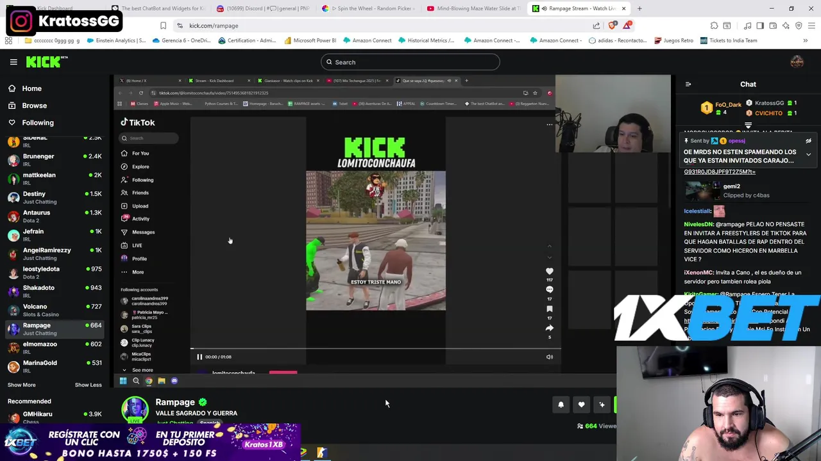Seek on the TikTok video progress bar
The width and height of the screenshot is (821, 461).
pyautogui.click(x=376, y=350)
